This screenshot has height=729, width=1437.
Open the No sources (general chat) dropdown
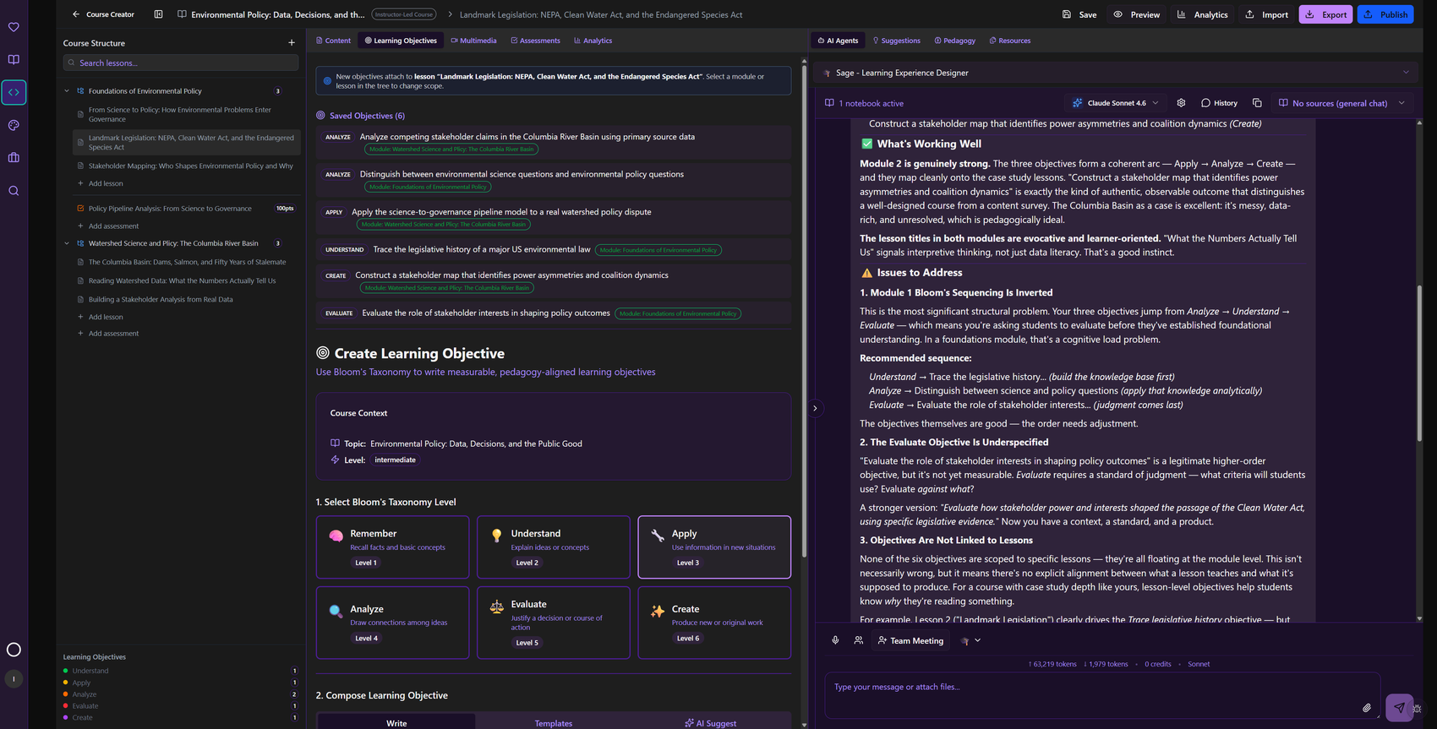tap(1341, 103)
